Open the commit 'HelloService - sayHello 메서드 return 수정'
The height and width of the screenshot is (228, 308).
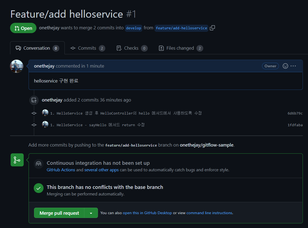pyautogui.click(x=97, y=125)
